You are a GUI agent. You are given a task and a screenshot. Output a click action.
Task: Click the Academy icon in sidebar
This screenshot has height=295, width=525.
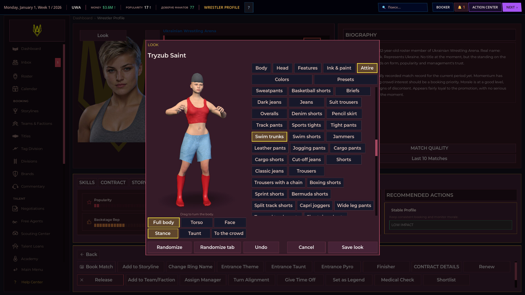15,259
